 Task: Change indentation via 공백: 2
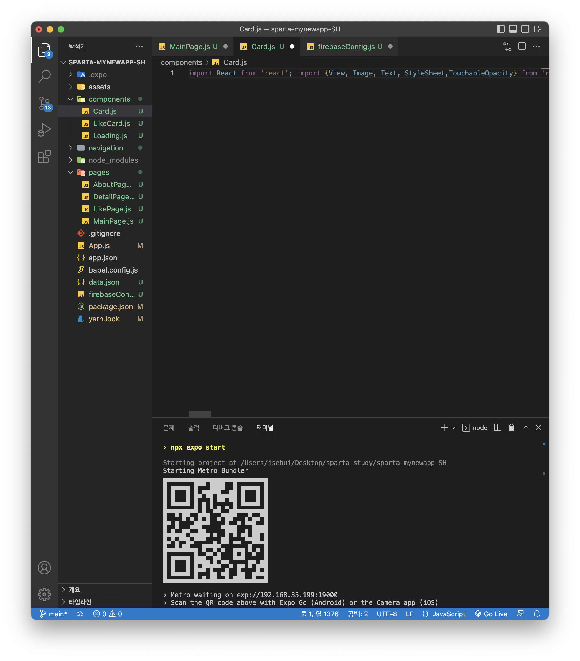358,614
